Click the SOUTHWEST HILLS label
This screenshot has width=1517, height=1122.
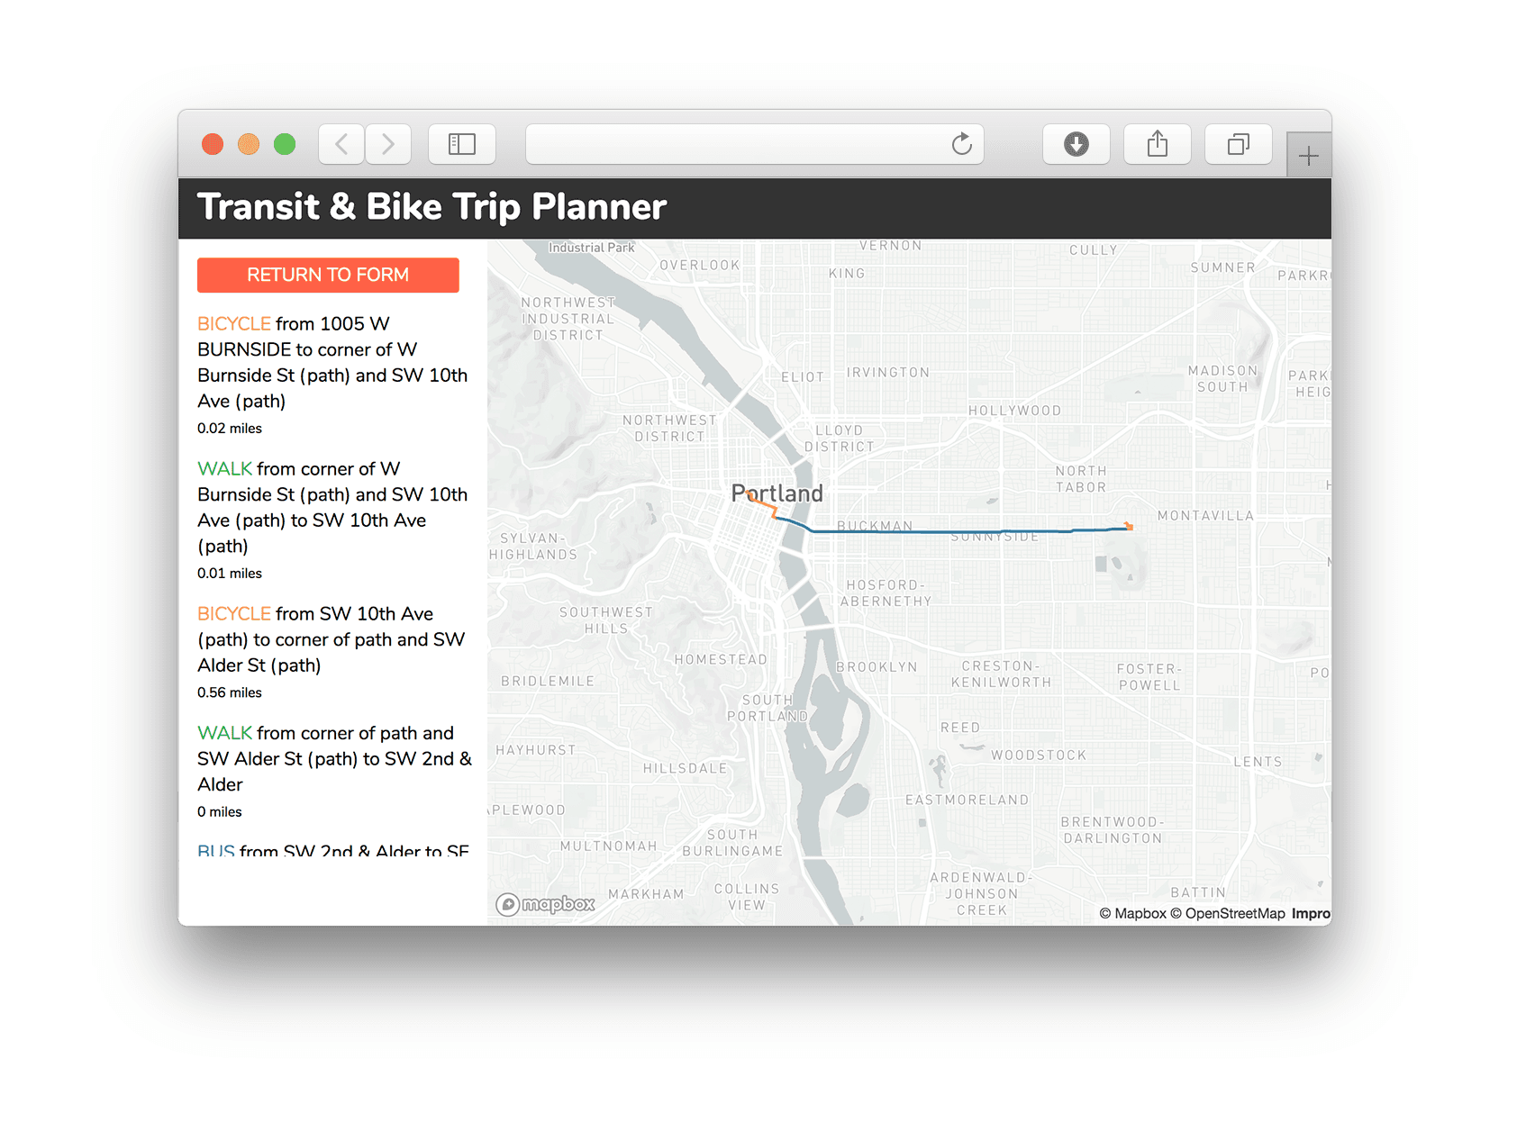[606, 620]
